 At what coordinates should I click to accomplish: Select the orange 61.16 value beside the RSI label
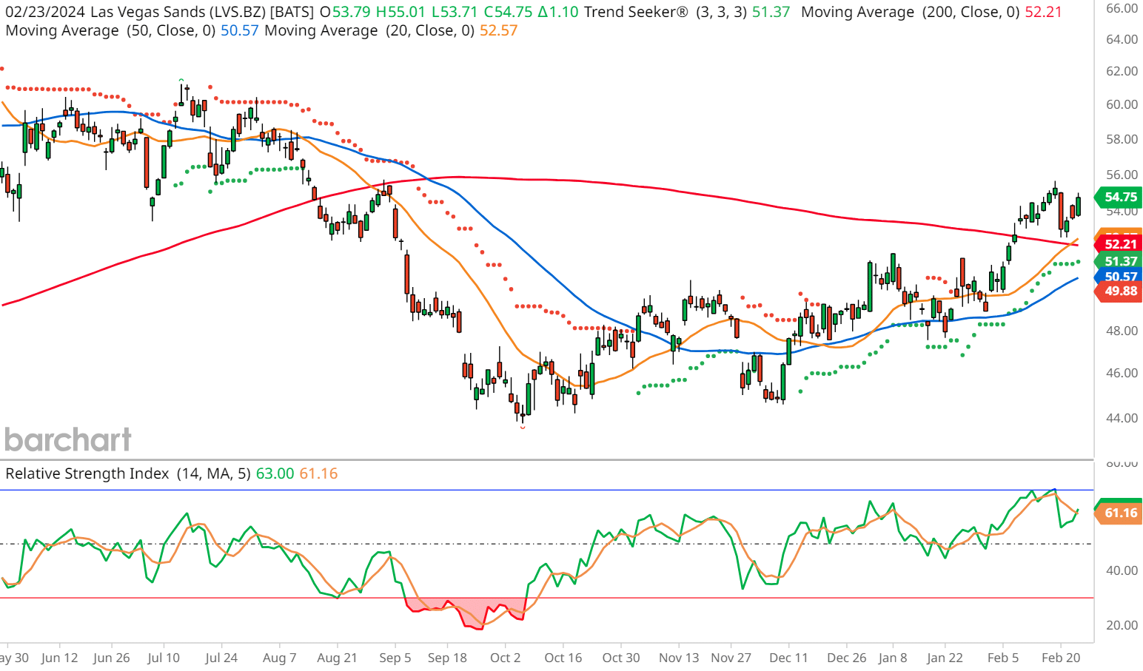[318, 473]
